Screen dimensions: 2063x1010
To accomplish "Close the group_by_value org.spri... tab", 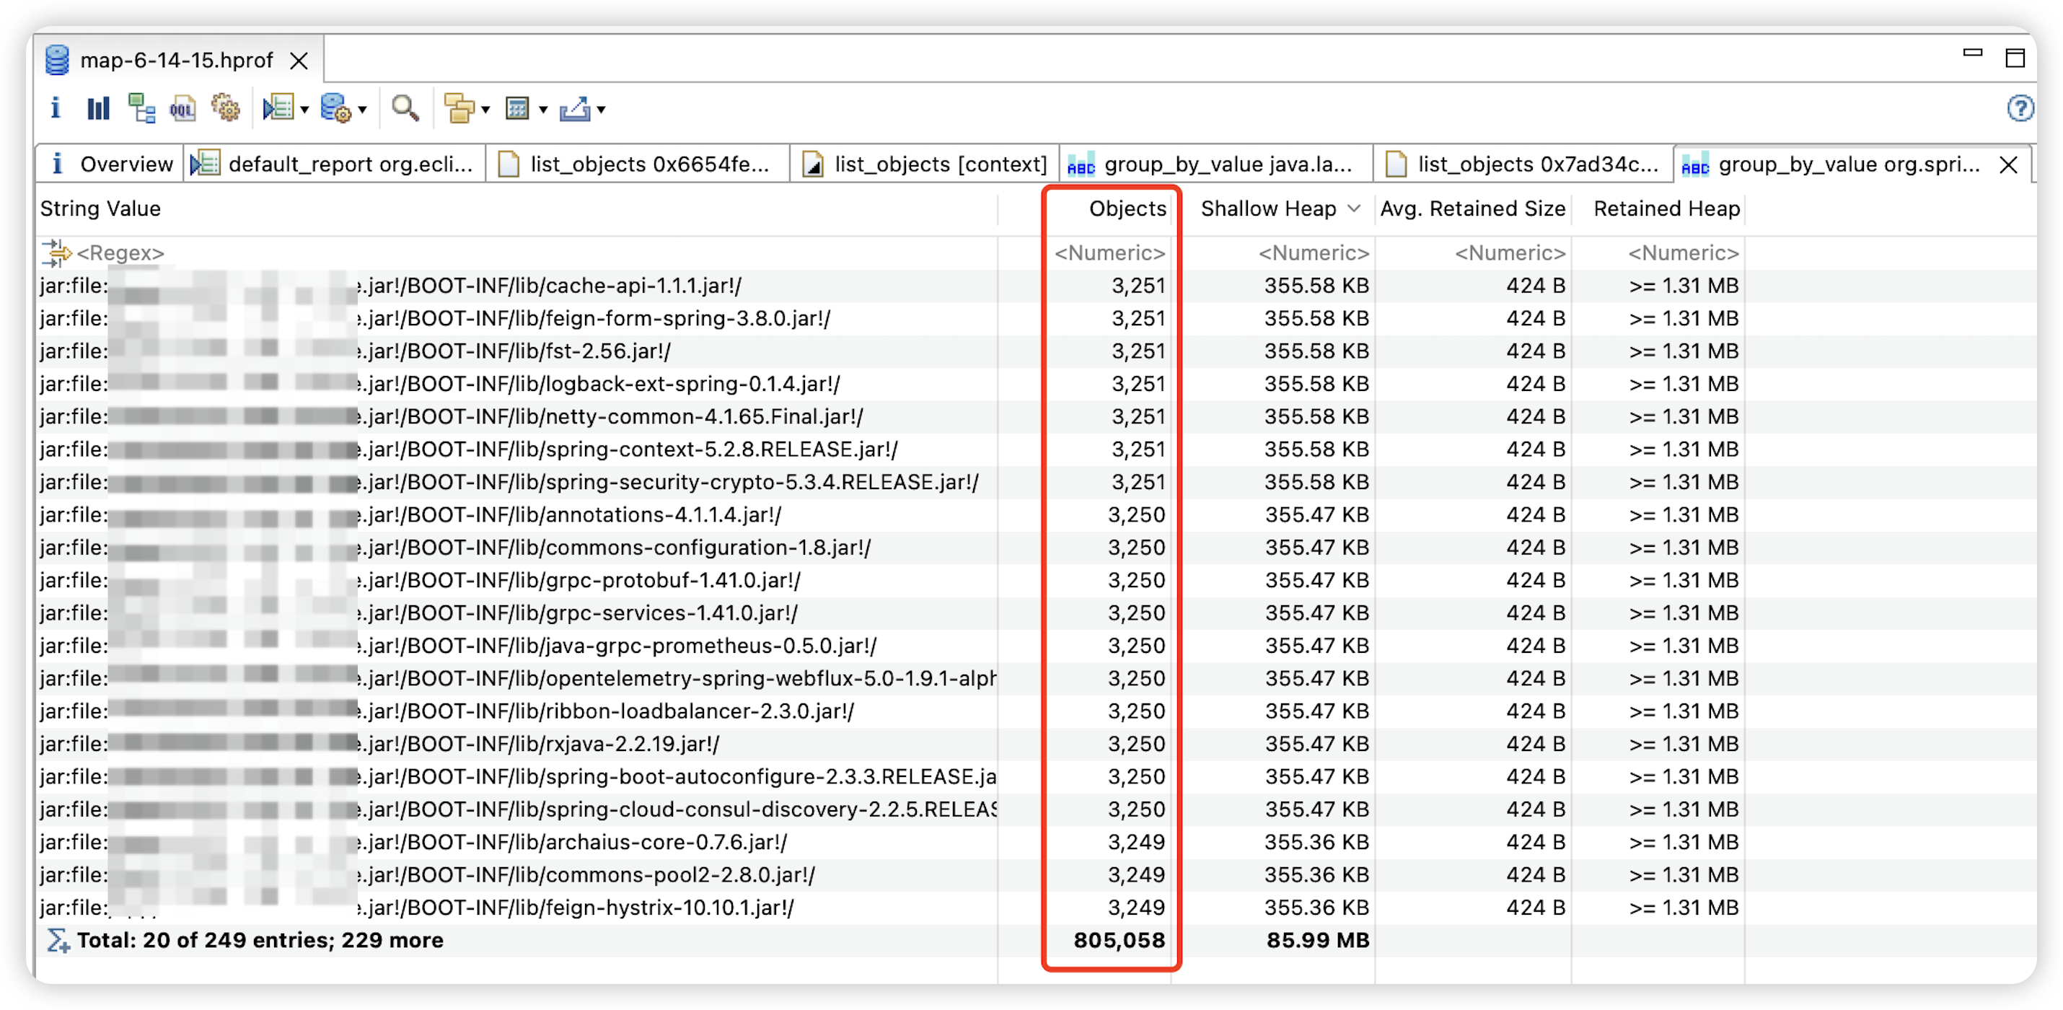I will coord(2007,165).
